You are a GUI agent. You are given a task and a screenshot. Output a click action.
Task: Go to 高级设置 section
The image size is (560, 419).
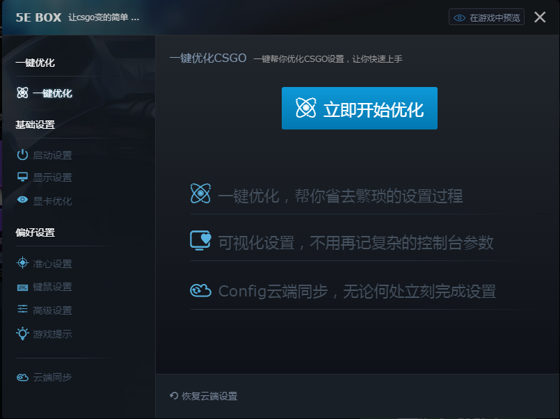point(52,310)
